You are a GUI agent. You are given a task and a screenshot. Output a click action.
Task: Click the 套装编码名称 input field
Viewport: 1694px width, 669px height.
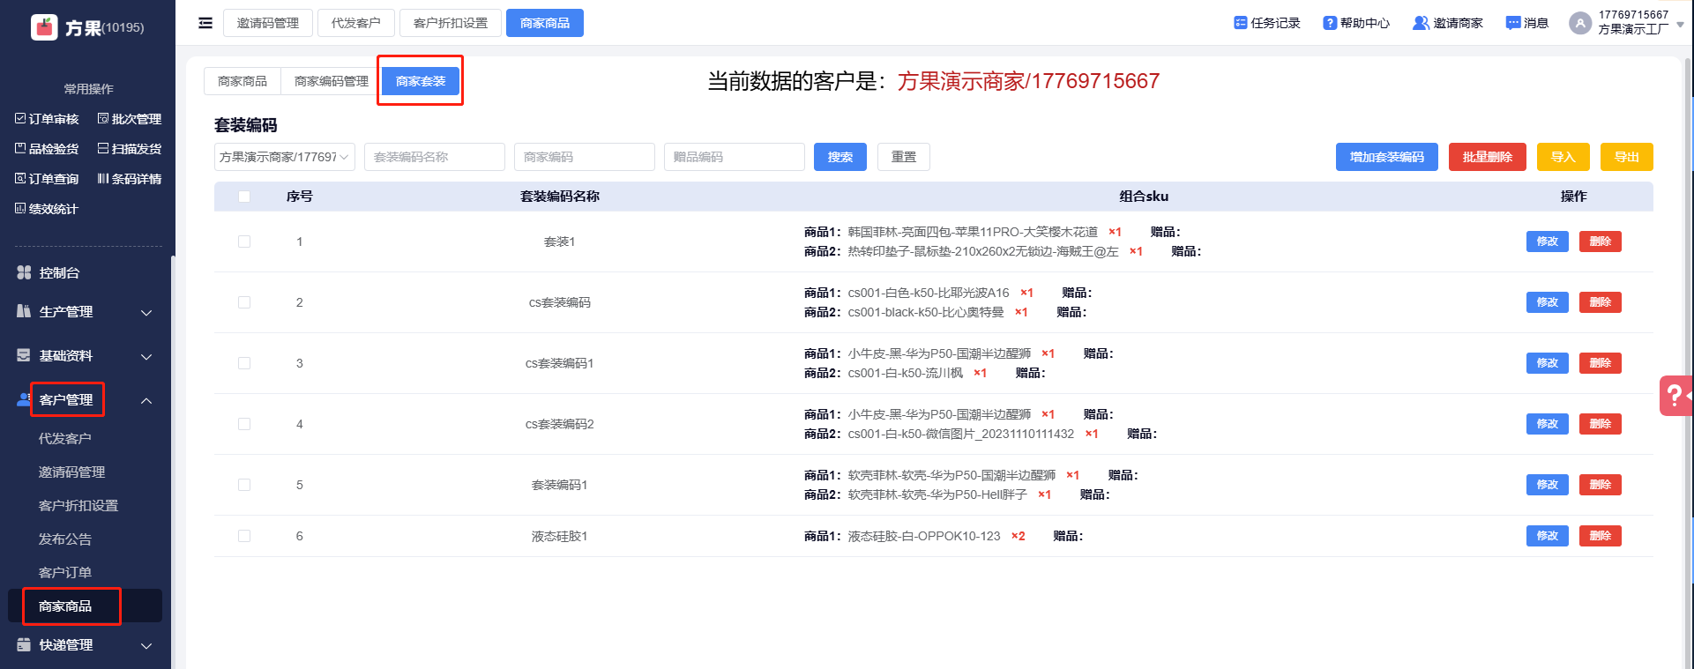pos(434,157)
